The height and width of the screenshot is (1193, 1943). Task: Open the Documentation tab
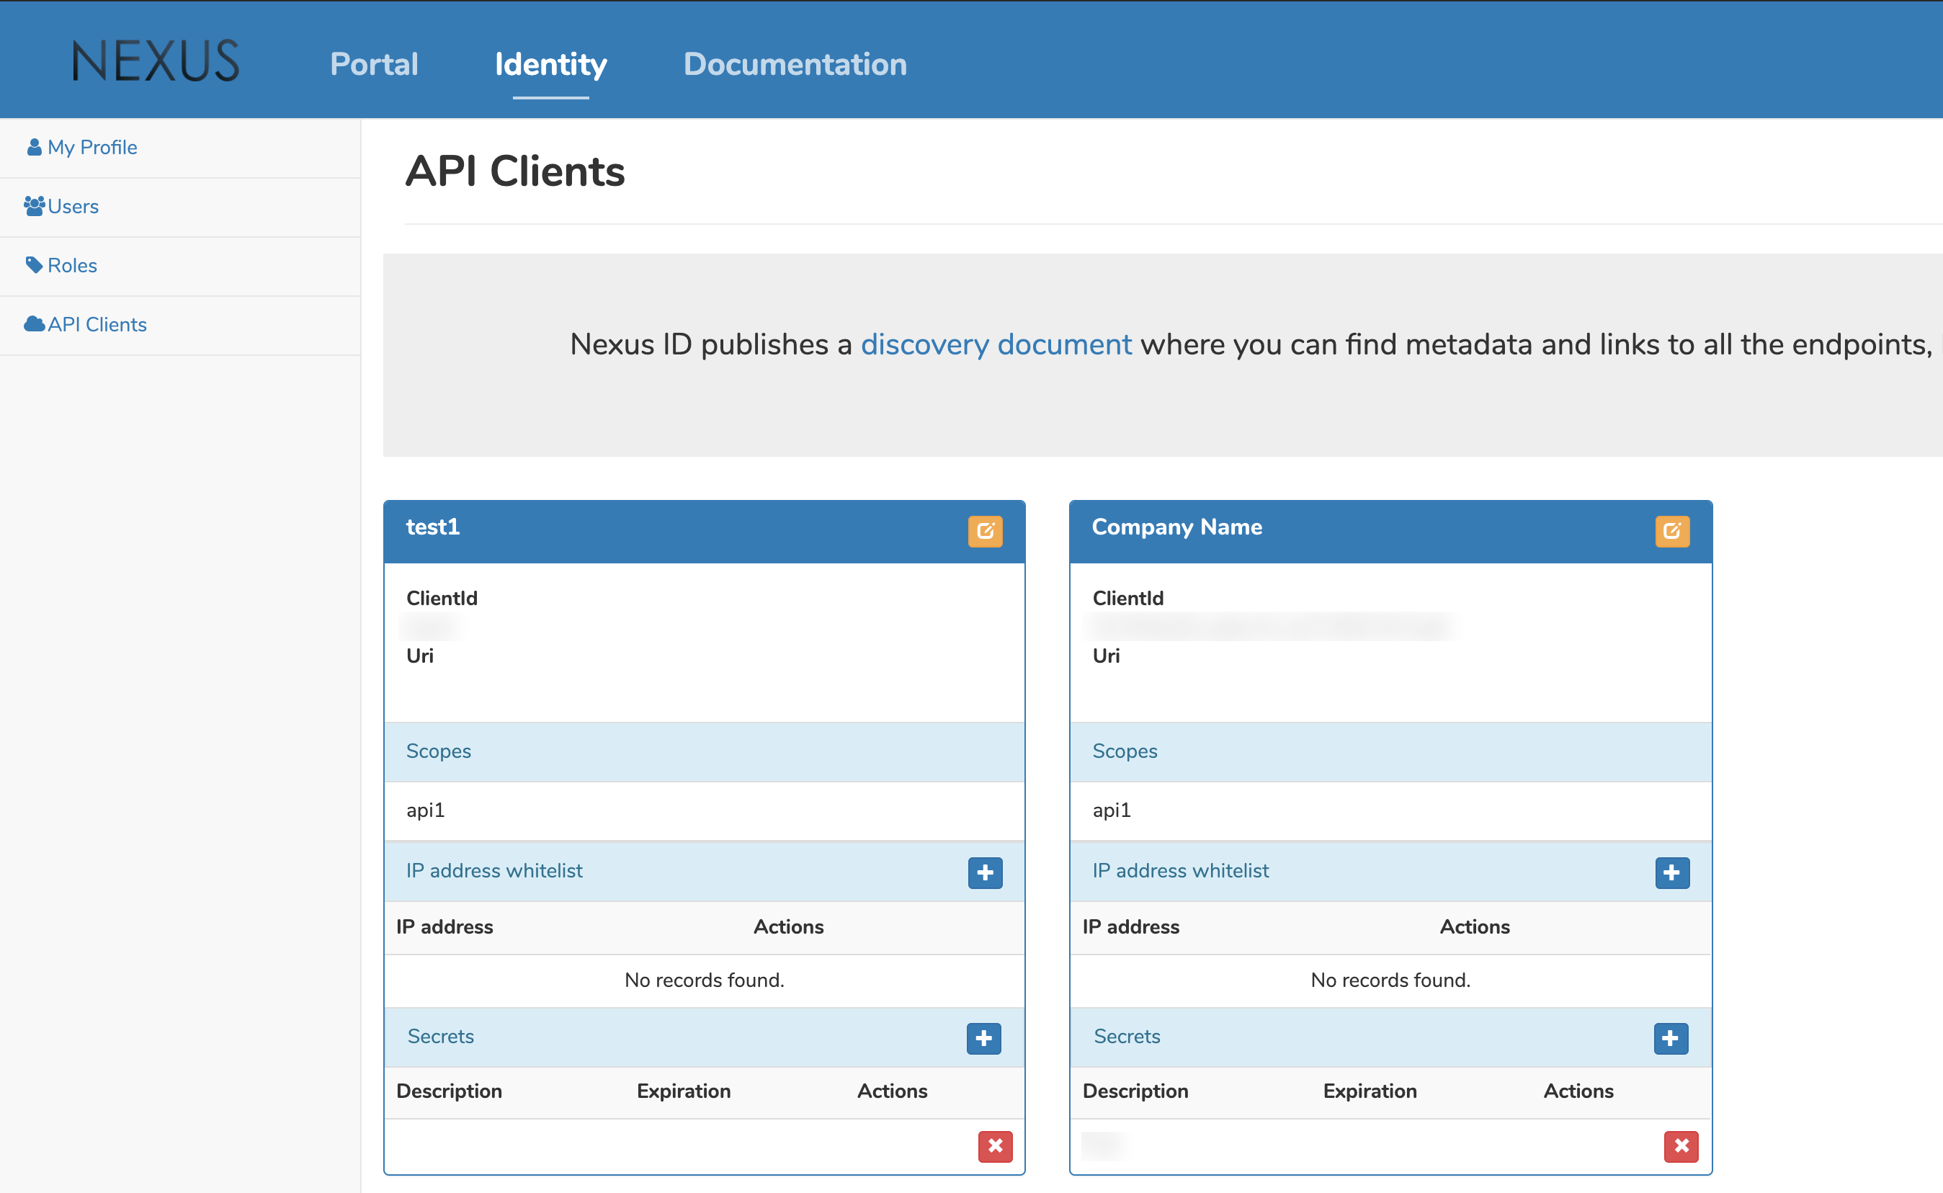[795, 64]
